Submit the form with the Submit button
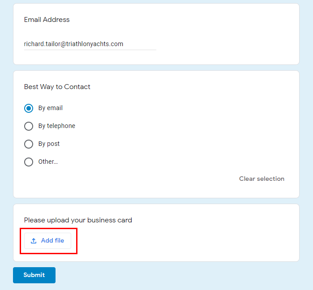This screenshot has height=290, width=313. 34,275
